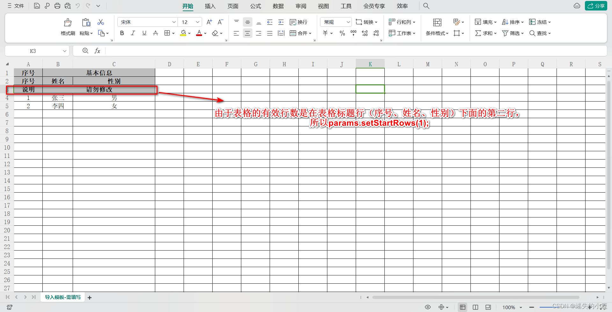Click the horizontal scrollbar at the bottom
The height and width of the screenshot is (312, 612).
point(476,297)
